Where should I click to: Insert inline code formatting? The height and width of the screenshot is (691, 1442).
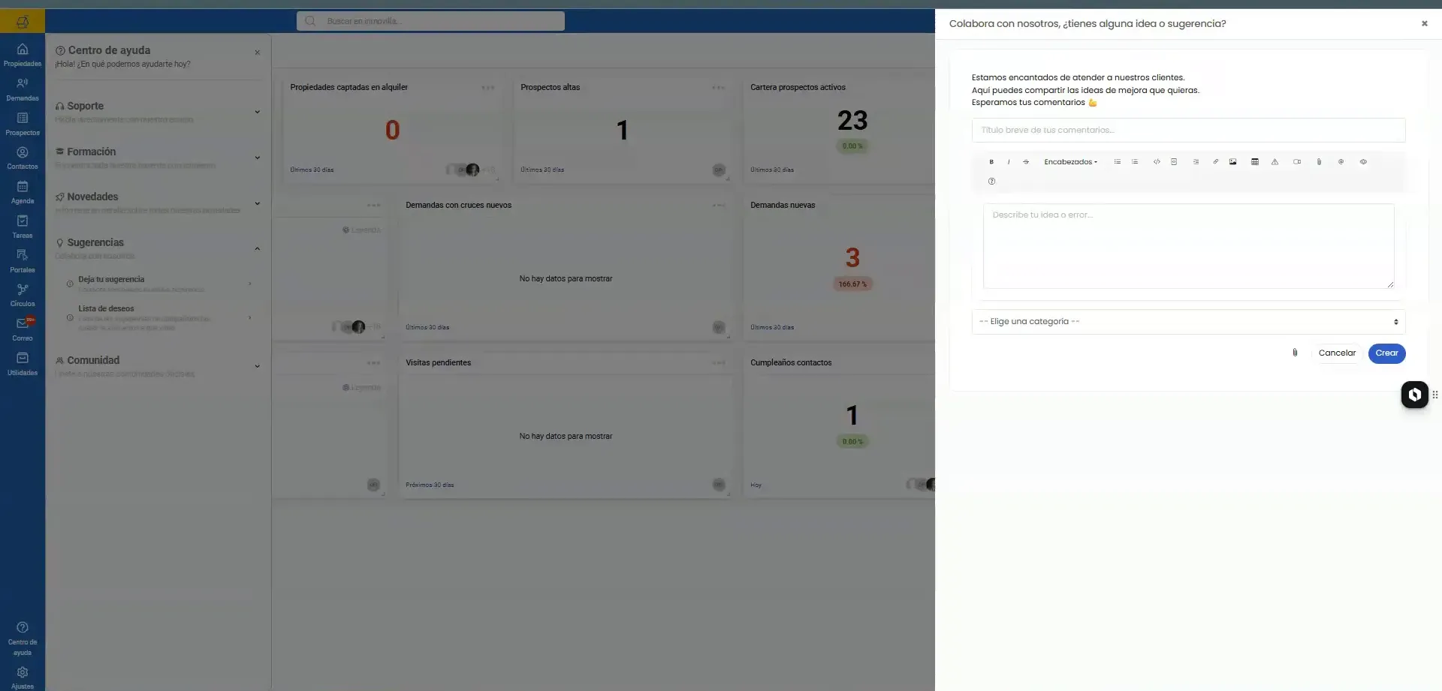[1157, 162]
